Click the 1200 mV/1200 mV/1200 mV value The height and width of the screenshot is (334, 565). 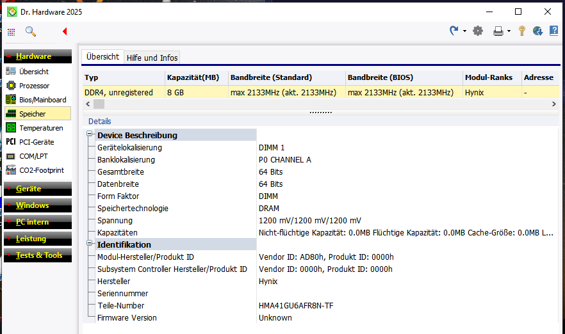tap(310, 221)
